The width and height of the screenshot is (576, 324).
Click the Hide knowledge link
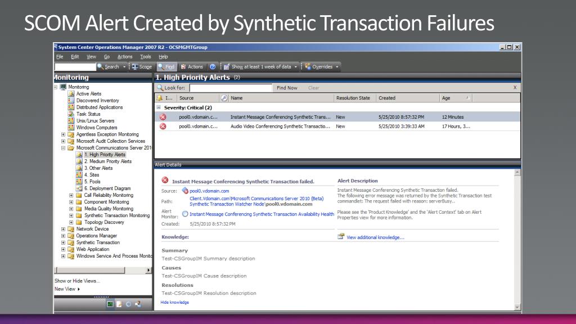pos(174,302)
